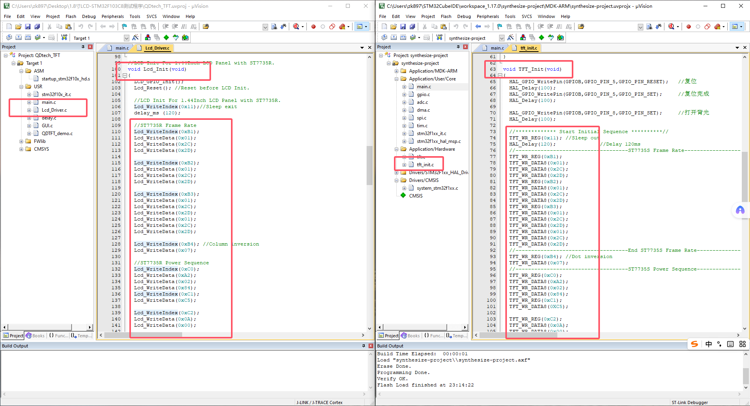Screen dimensions: 750x406
Task: Close Project panel in QDtech_TFT window
Action: click(x=90, y=47)
